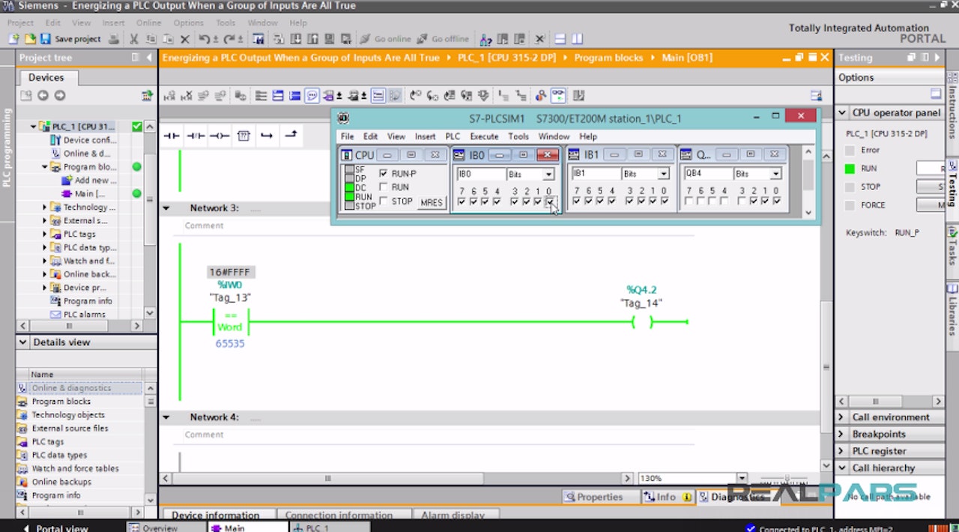
Task: Enable the RUN checkbox in the CPU panel
Action: 382,187
